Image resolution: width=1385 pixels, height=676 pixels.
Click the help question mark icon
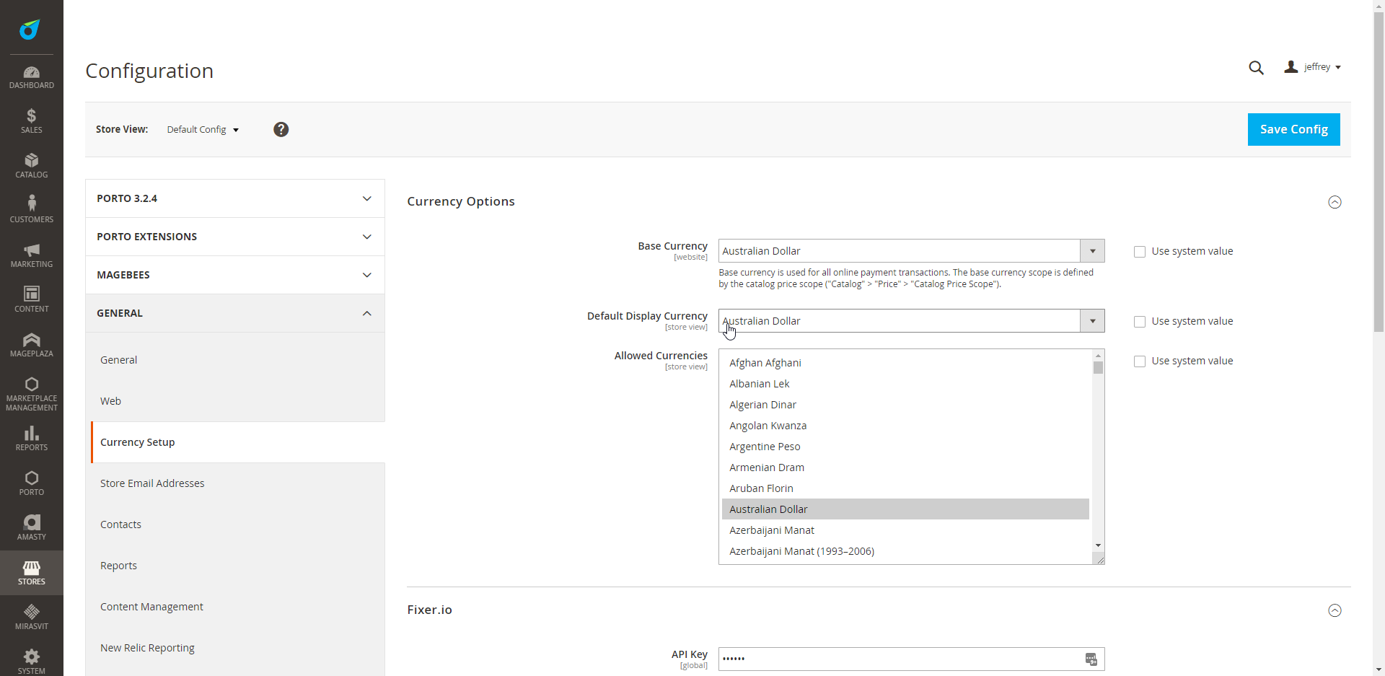pos(281,129)
